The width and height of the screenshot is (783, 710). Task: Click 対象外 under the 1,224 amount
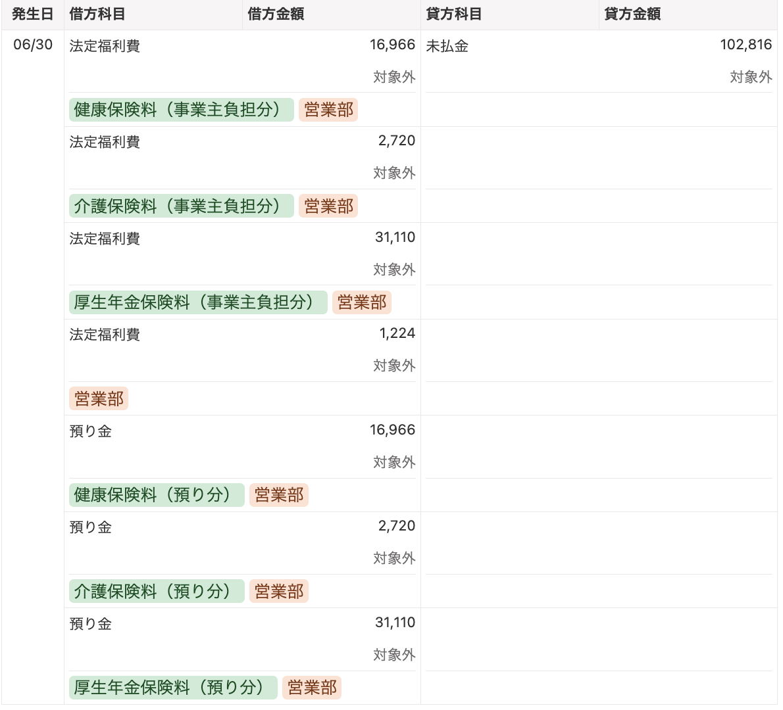(395, 366)
